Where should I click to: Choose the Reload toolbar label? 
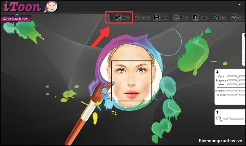[x=144, y=18]
